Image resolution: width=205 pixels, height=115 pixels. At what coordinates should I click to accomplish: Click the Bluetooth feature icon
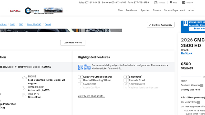coord(126,77)
